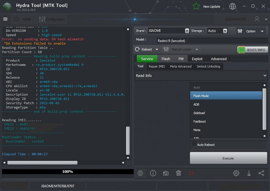Click the globe icon in bottom toolbar

(140, 173)
